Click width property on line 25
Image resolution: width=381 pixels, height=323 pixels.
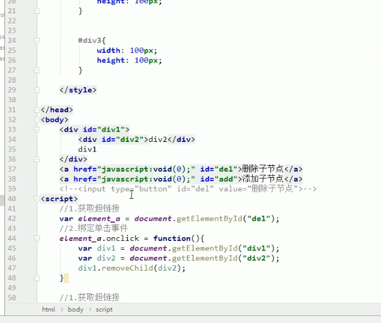pyautogui.click(x=109, y=50)
